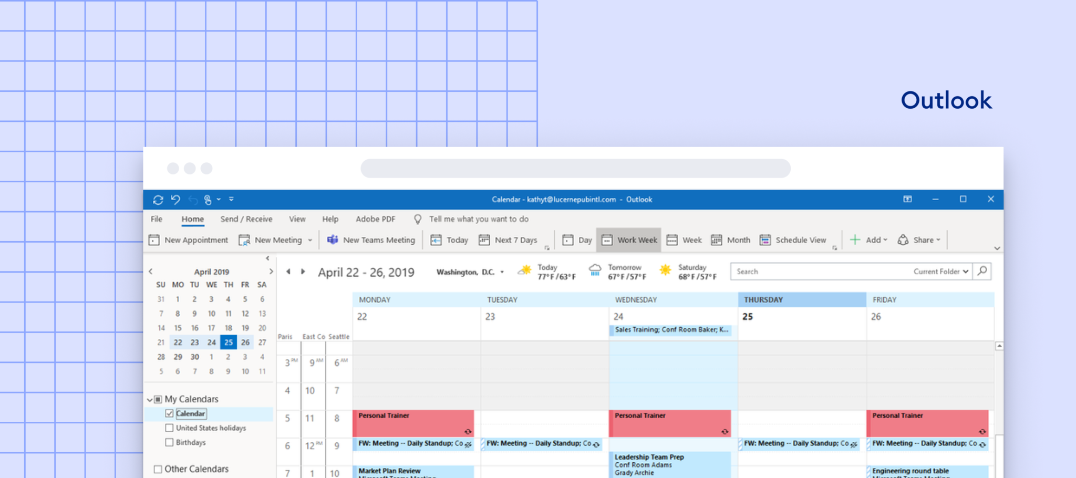Open the Arrange group dialog launcher

(834, 248)
